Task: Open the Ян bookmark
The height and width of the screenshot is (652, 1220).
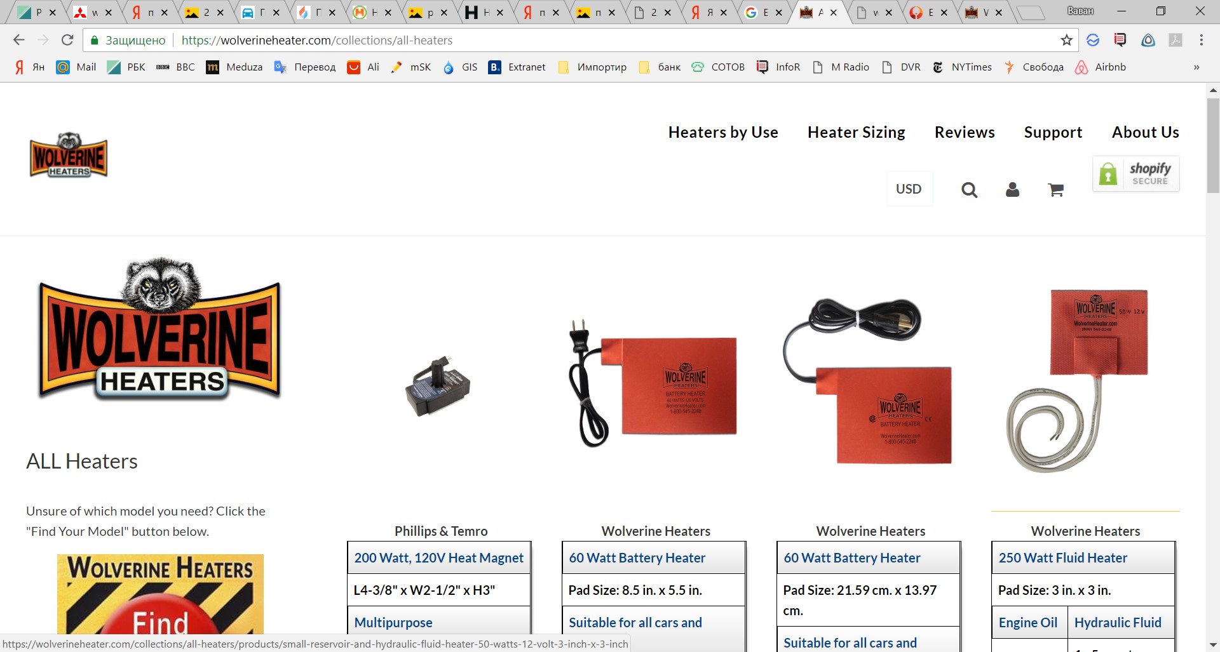Action: click(x=29, y=67)
